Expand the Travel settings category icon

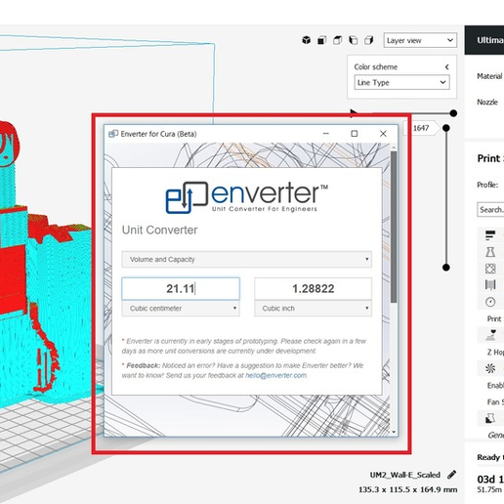pyautogui.click(x=490, y=335)
